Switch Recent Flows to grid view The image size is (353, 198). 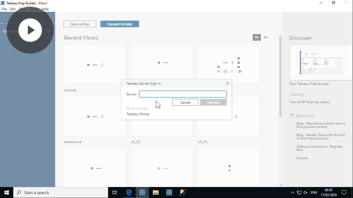tap(256, 37)
